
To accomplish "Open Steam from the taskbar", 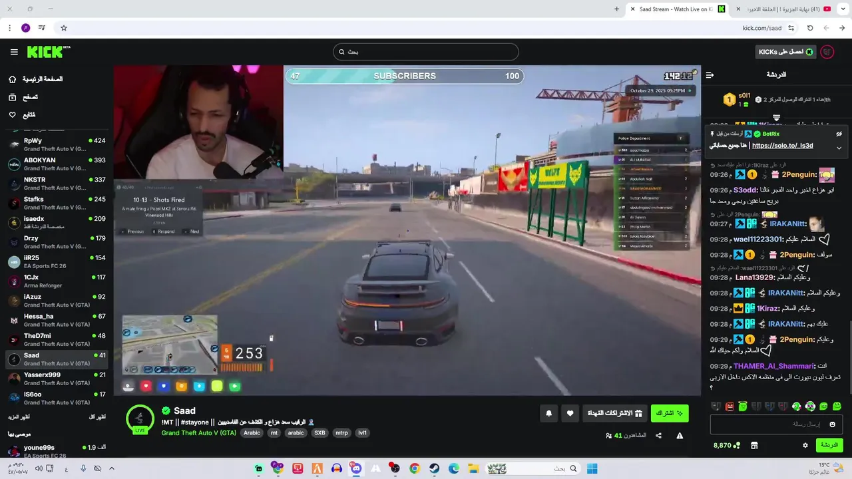I will click(434, 468).
